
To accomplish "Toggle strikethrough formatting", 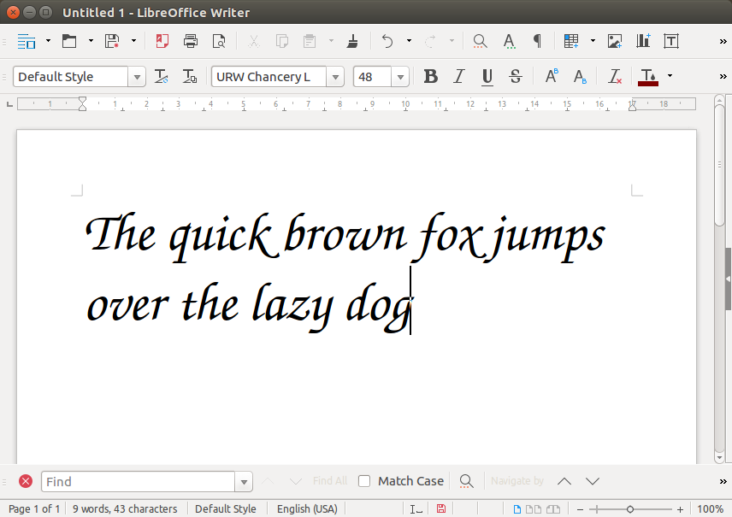I will 516,77.
